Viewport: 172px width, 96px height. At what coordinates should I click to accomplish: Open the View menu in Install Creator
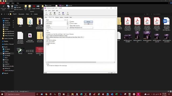point(49,11)
